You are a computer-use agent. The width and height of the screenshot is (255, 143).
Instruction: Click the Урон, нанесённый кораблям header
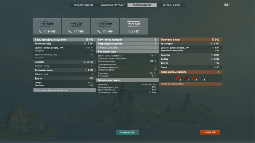pos(63,40)
